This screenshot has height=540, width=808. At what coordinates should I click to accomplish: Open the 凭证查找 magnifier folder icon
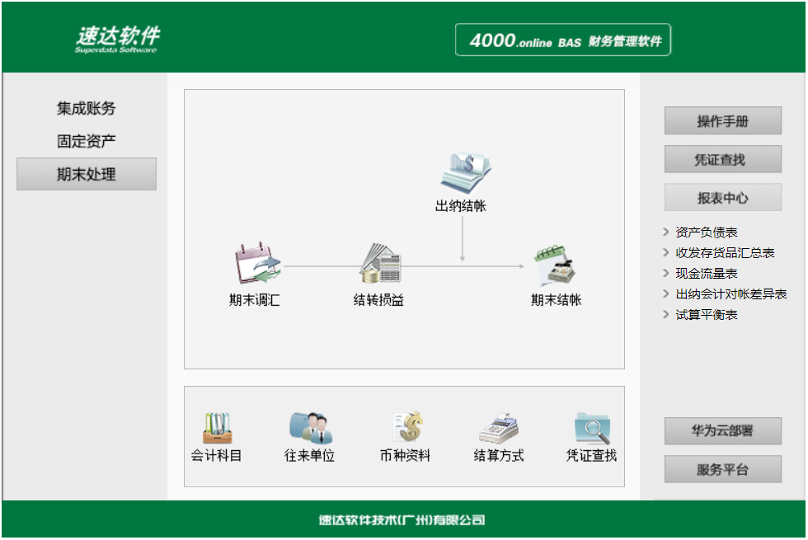tap(593, 428)
